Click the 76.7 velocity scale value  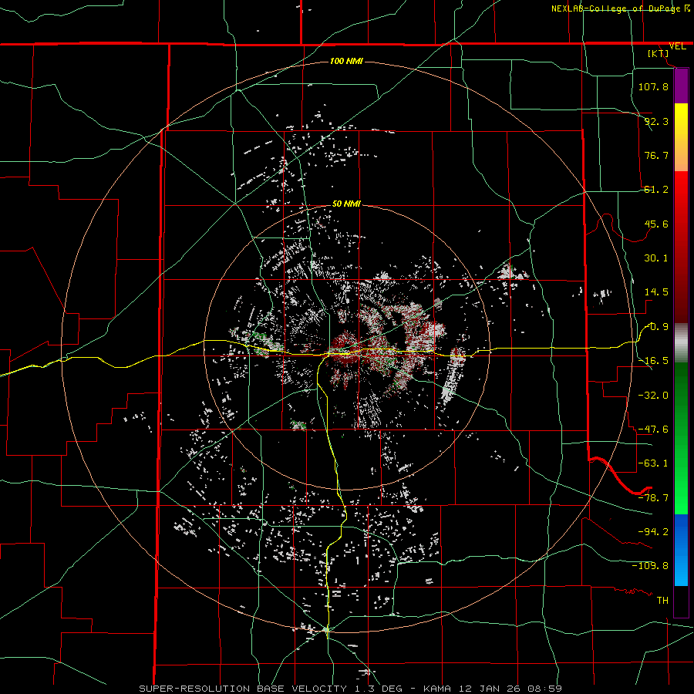tap(656, 155)
